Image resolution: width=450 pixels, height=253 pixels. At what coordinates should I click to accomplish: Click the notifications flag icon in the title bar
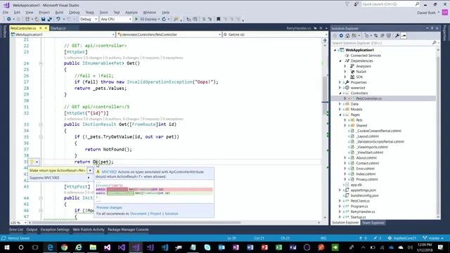pyautogui.click(x=347, y=4)
